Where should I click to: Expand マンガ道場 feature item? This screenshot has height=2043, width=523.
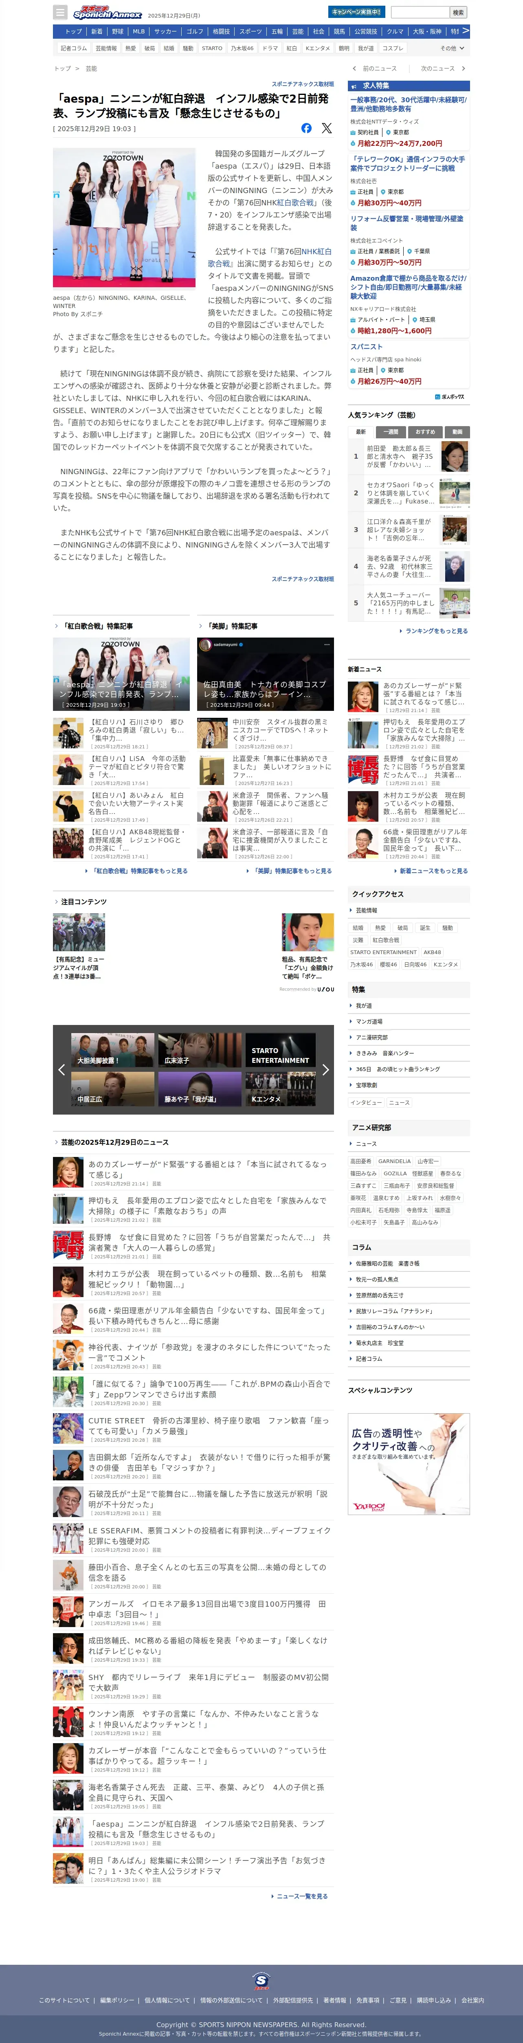tap(409, 1022)
